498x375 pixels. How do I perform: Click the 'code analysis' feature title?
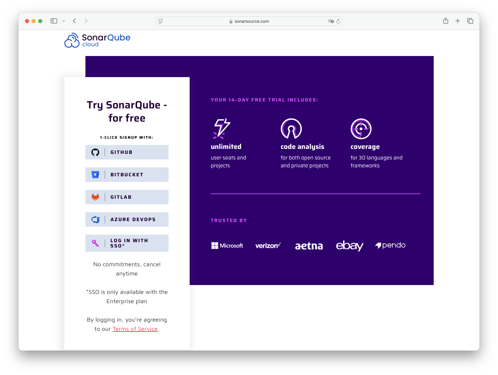(x=302, y=147)
